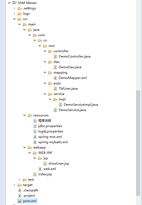This screenshot has height=205, width=142.
Task: Click the JSP file icon beside index.jsp
Action: 35,174
